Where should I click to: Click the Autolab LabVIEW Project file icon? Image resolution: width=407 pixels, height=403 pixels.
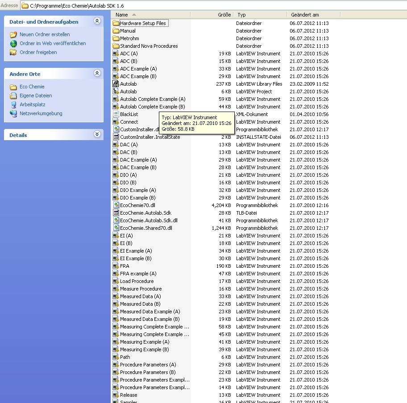pyautogui.click(x=116, y=91)
